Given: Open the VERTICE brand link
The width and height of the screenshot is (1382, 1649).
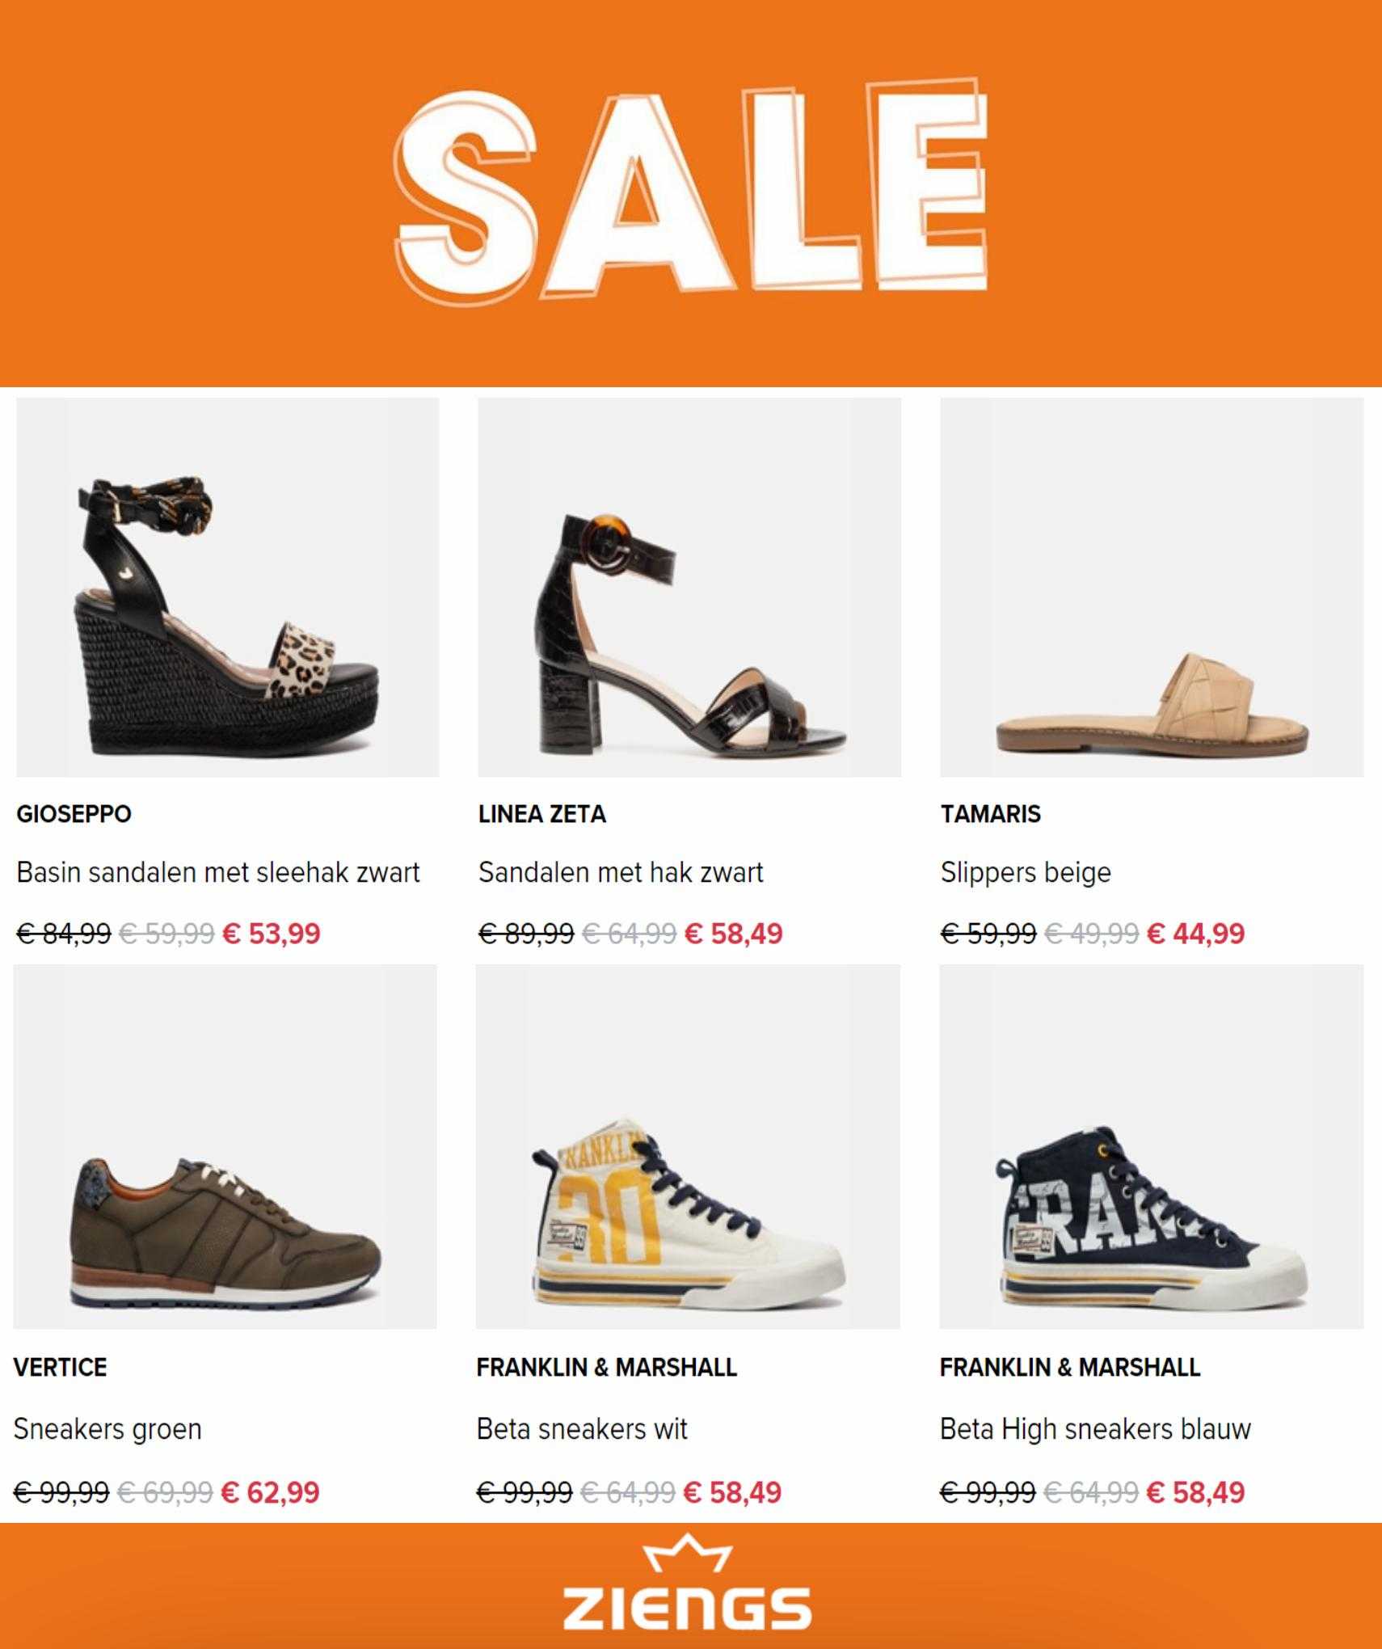Looking at the screenshot, I should (60, 1368).
